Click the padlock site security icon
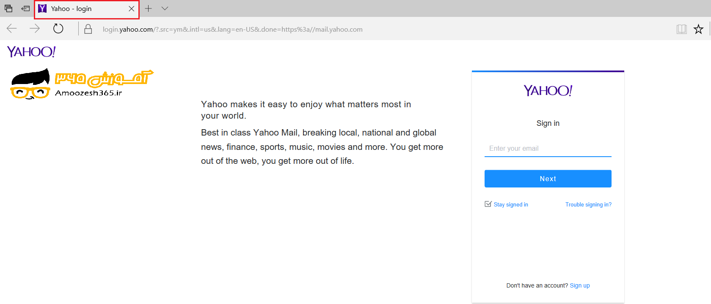The height and width of the screenshot is (304, 711). click(88, 29)
